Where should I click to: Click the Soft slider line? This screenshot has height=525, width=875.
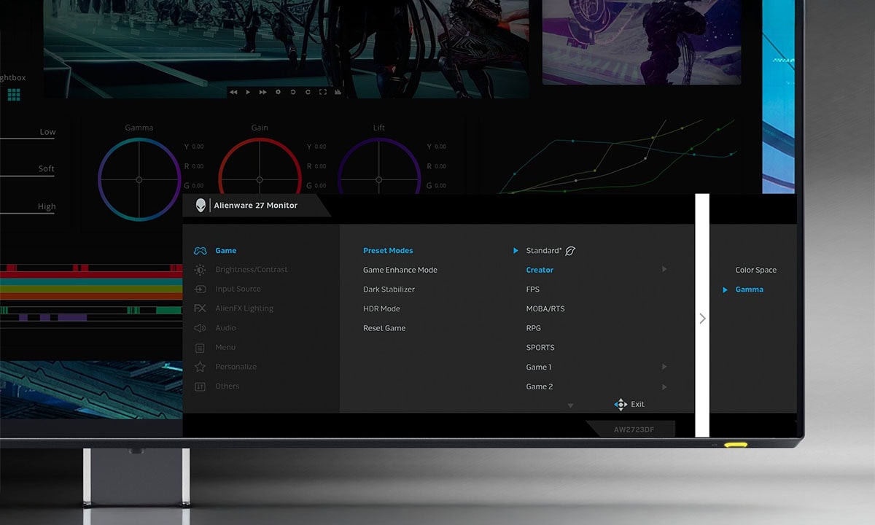point(28,176)
